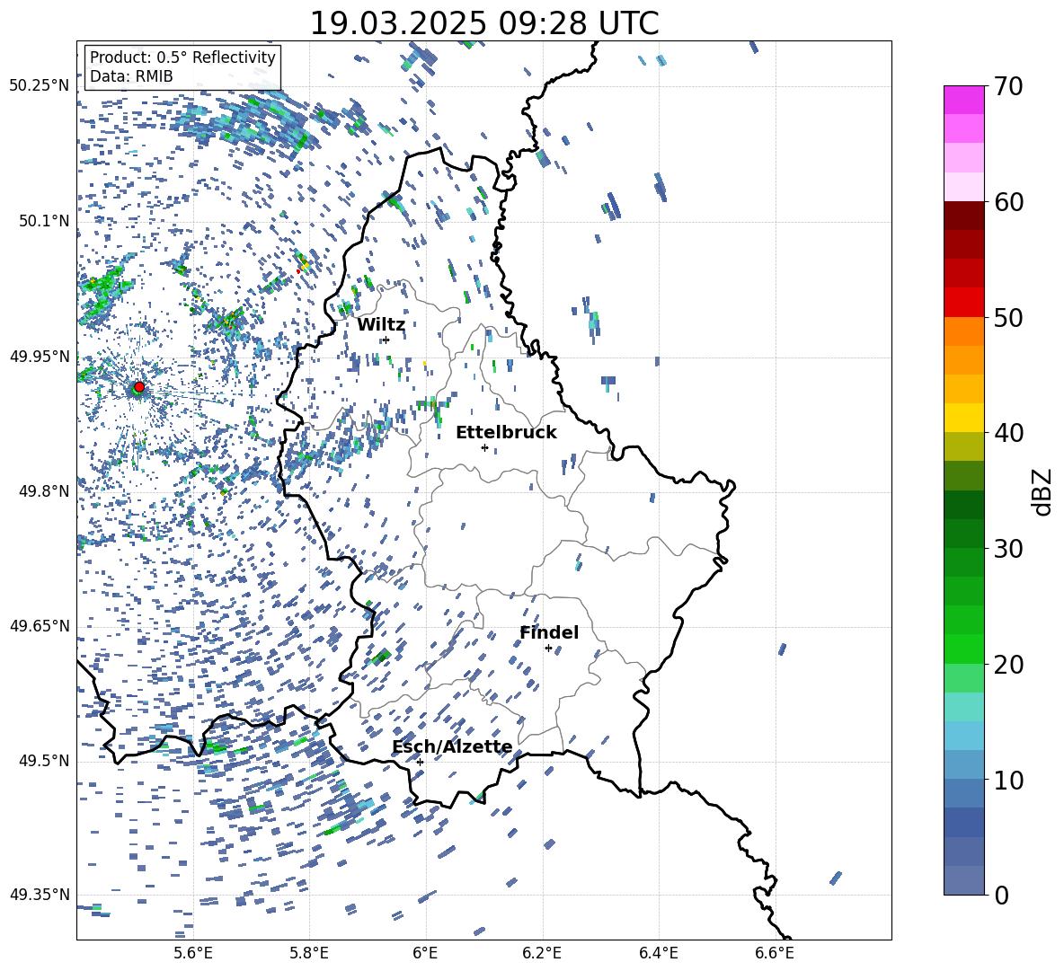Click the 40 dBZ colorbar label
1064x971 pixels.
click(x=1007, y=433)
